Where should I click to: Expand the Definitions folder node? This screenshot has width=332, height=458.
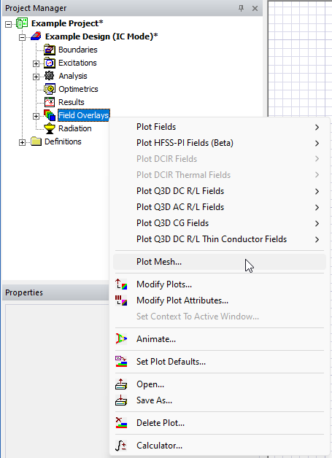22,142
